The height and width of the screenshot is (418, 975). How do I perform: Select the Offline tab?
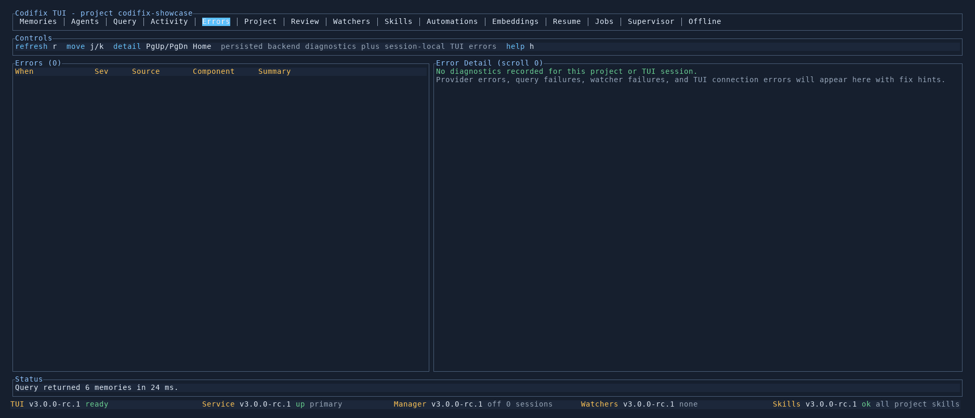(x=705, y=21)
